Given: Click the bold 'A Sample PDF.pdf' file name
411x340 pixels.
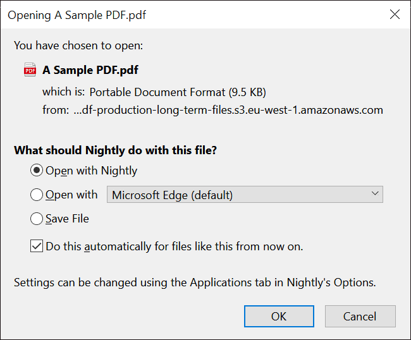Looking at the screenshot, I should pyautogui.click(x=90, y=70).
